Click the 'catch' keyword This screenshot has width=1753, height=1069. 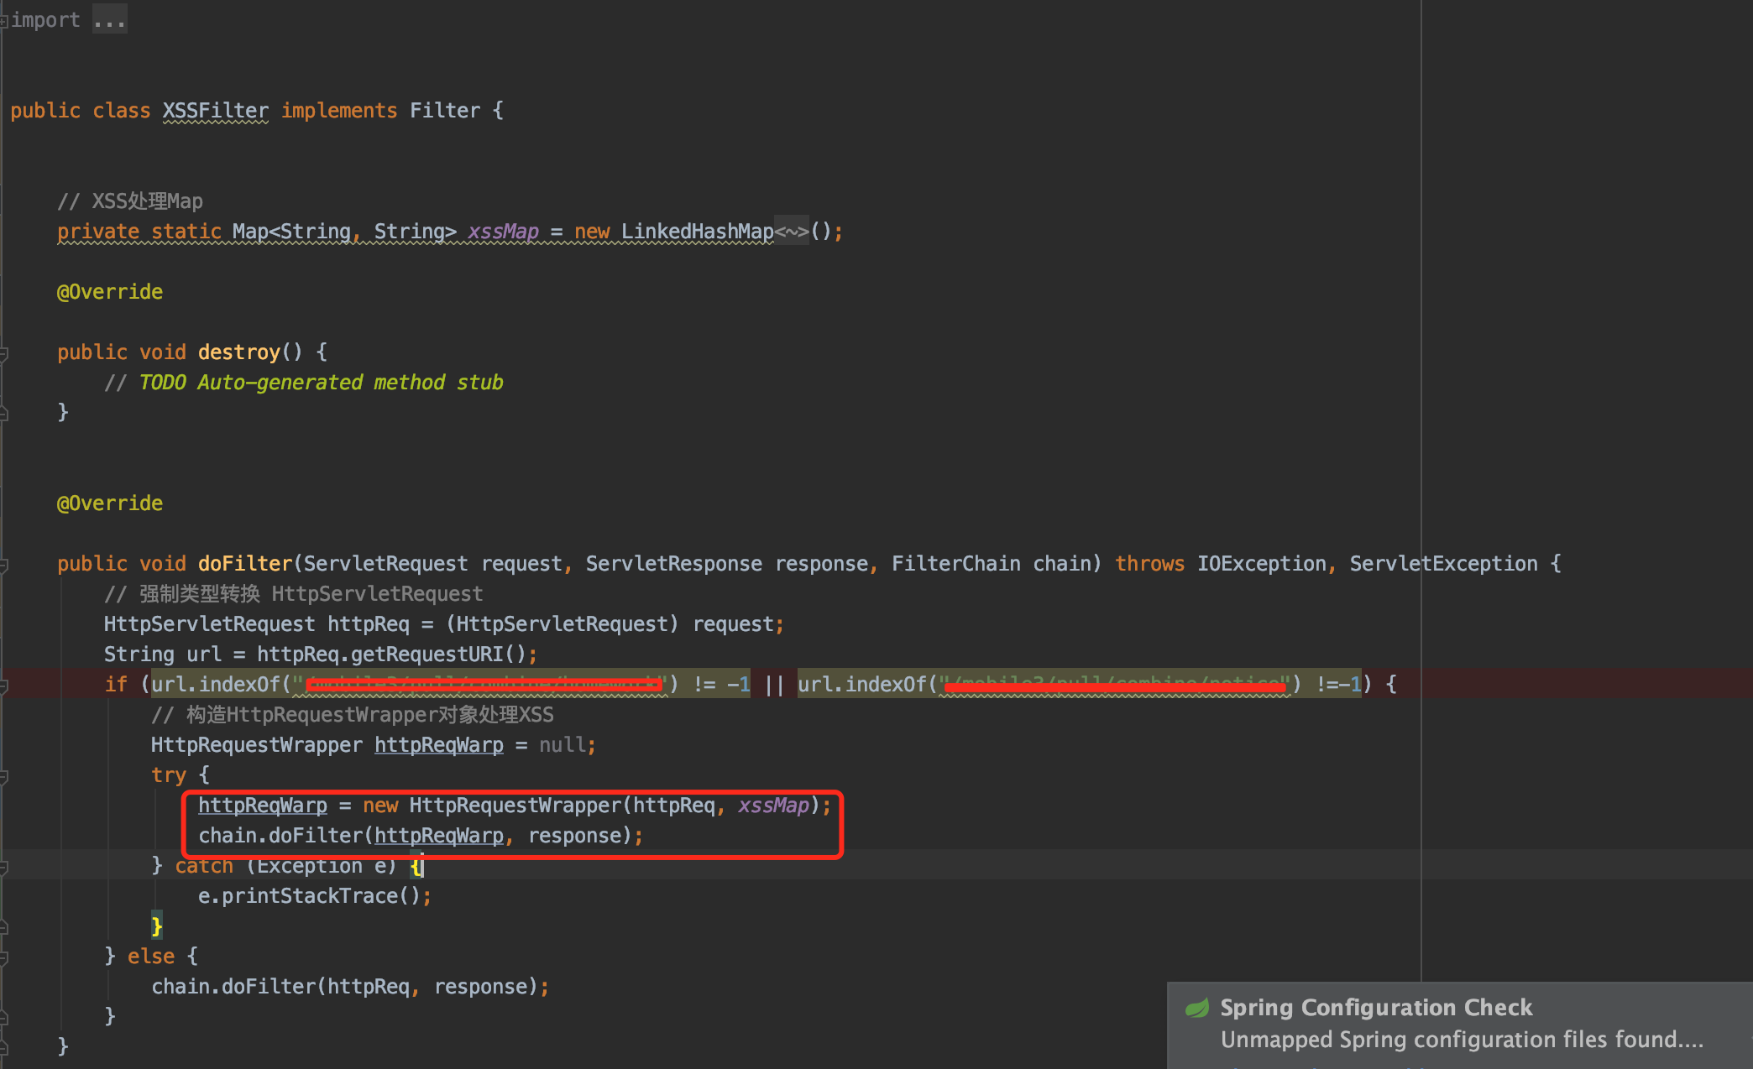[x=204, y=866]
